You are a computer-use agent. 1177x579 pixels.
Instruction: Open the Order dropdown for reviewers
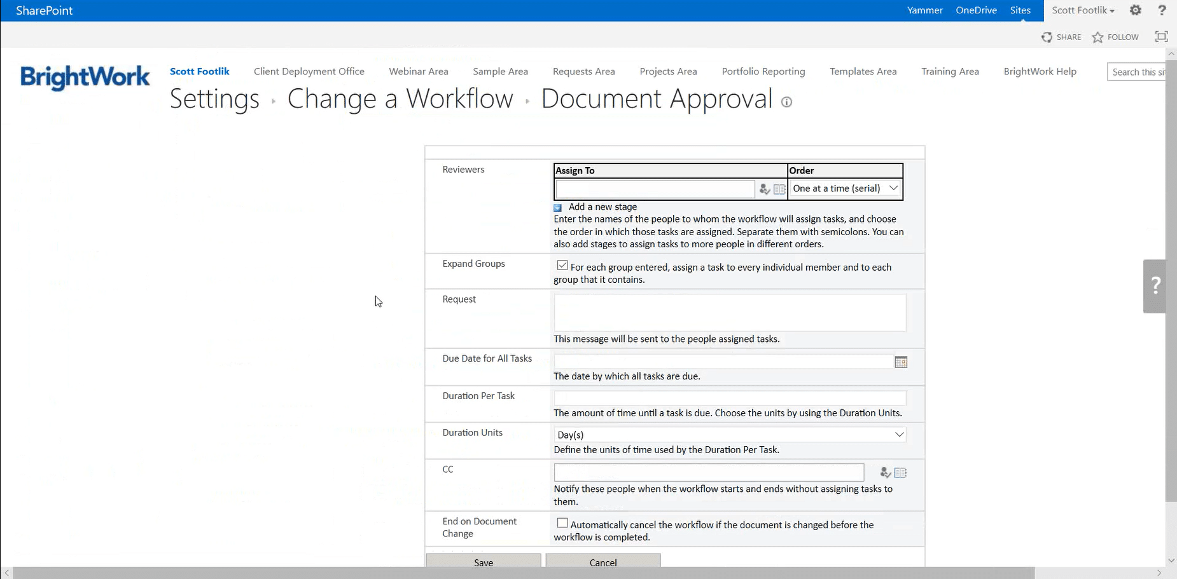coord(845,189)
